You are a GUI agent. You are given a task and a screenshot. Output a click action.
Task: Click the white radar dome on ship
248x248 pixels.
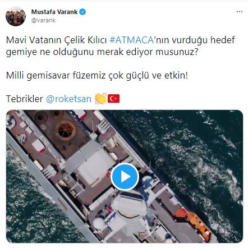pos(99,223)
